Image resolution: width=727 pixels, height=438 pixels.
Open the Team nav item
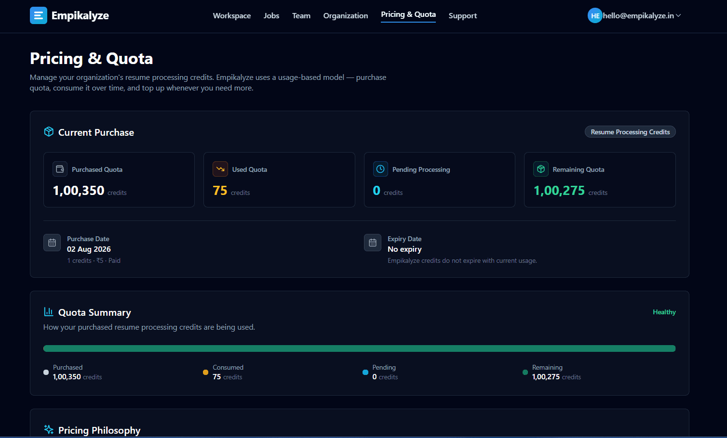301,15
